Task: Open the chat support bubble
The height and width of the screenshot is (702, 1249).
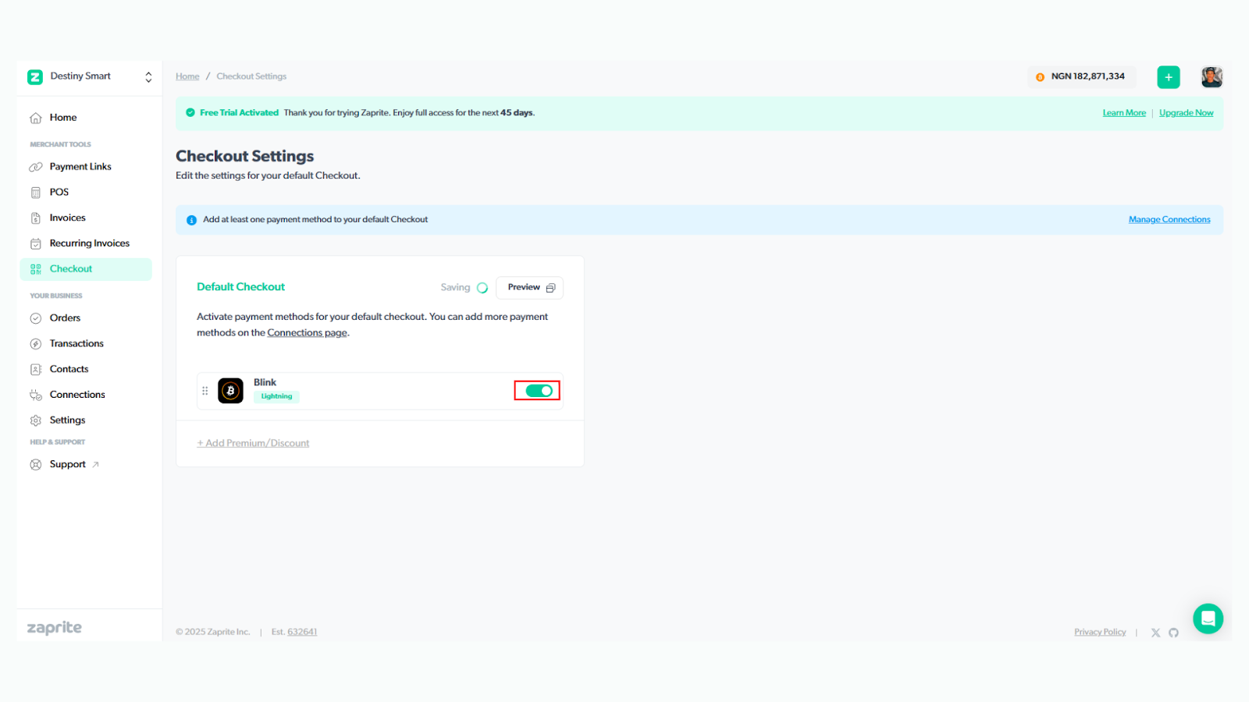Action: tap(1208, 619)
